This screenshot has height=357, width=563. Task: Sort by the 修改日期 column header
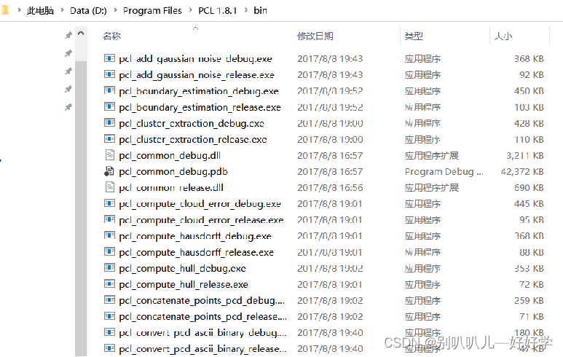315,36
